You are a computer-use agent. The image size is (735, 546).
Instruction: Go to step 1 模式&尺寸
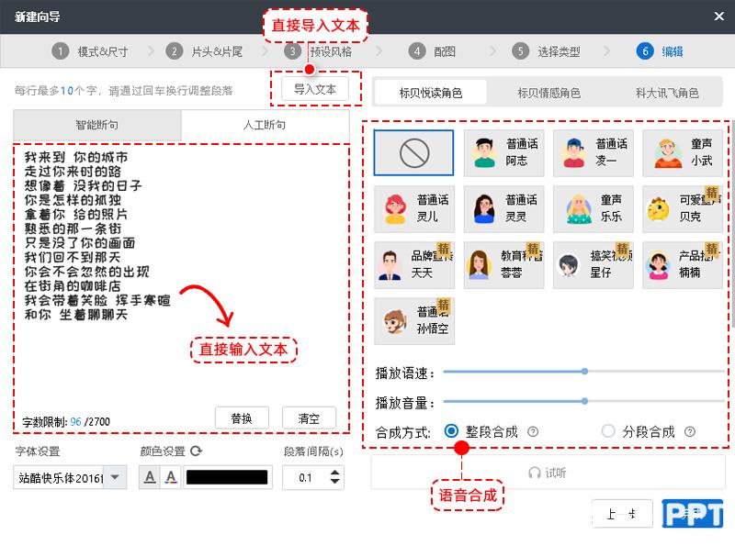tap(89, 51)
